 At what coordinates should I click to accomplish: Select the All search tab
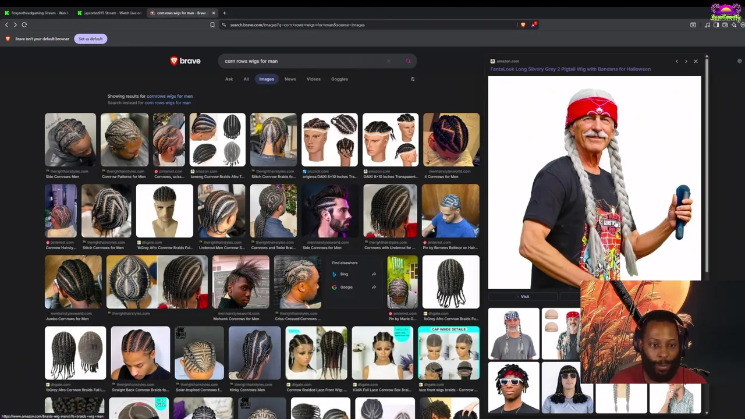pyautogui.click(x=246, y=79)
